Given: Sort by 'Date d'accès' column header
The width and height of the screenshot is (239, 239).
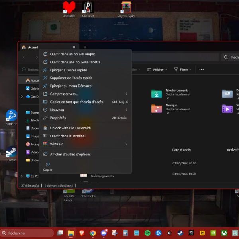Looking at the screenshot, I should tap(181, 150).
